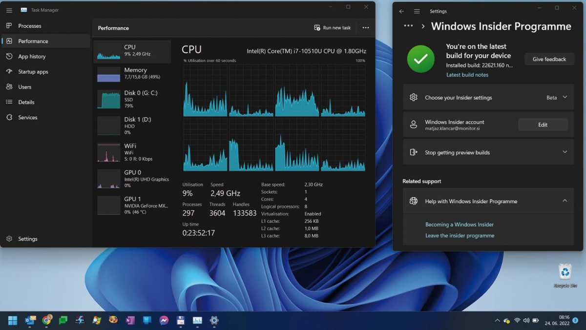Click Installed build number text
586x330 pixels.
[x=480, y=65]
